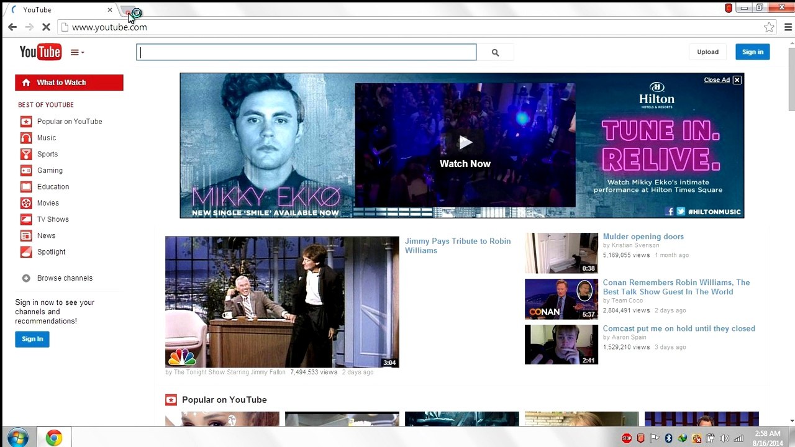This screenshot has height=447, width=795.
Task: Click the ad's Twitter icon
Action: tap(681, 212)
